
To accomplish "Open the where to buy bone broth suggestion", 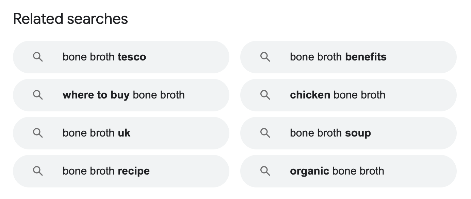I will coord(124,95).
